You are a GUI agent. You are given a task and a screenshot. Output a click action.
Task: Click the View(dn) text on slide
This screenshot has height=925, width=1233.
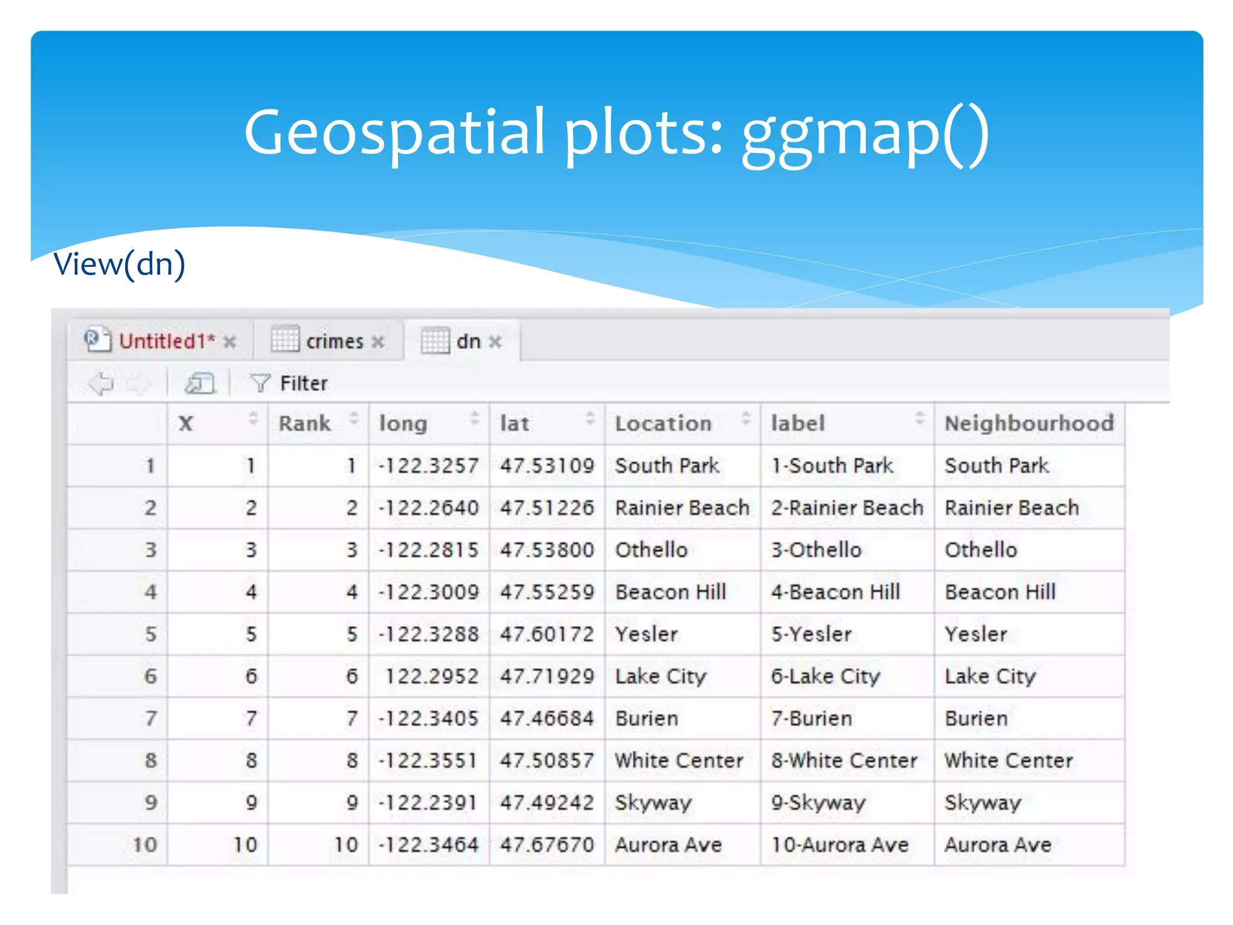click(x=119, y=264)
